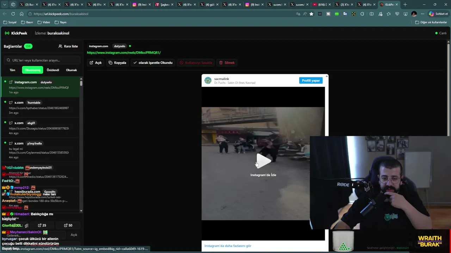This screenshot has width=451, height=253.
Task: Reload the page
Action: (13, 14)
